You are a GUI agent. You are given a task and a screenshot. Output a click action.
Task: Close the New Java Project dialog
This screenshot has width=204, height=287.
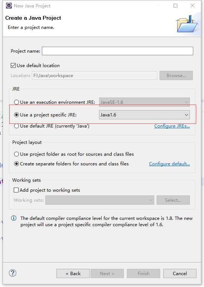pos(192,6)
